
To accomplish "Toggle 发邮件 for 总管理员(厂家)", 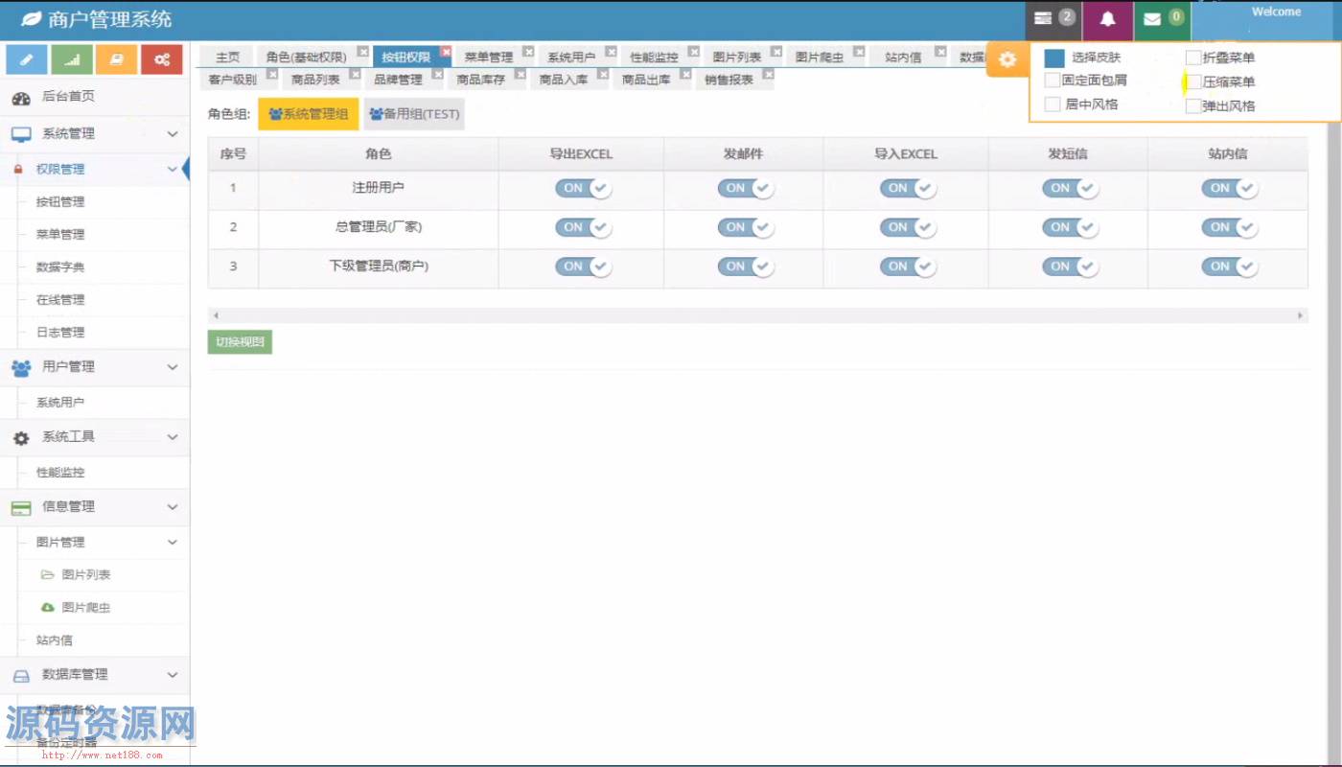I will point(746,228).
